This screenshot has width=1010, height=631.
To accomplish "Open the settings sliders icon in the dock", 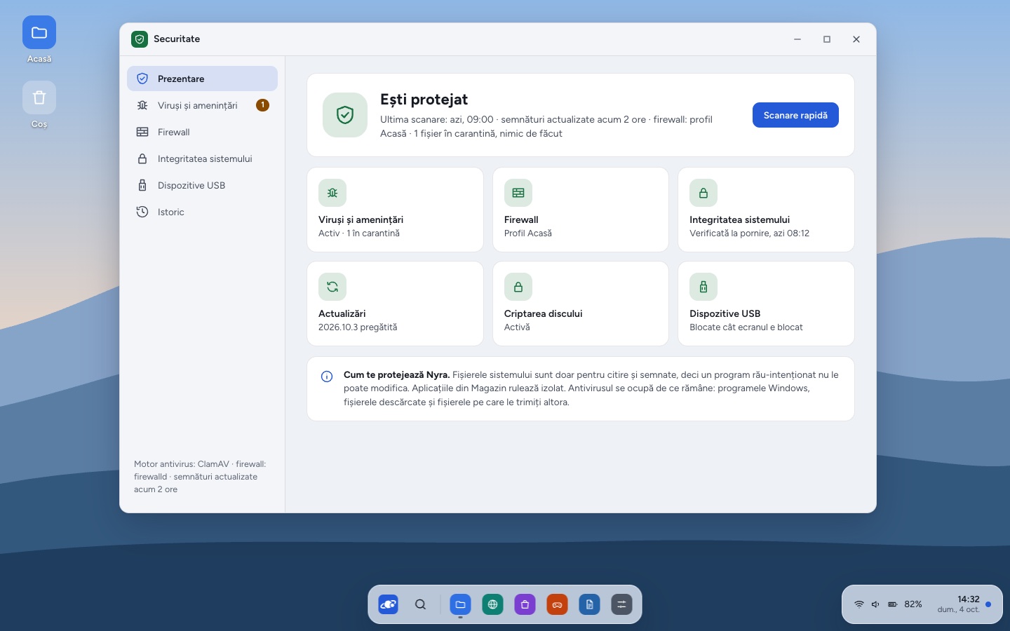I will click(621, 604).
